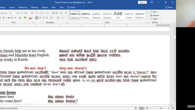The height and width of the screenshot is (110, 195).
Task: Toggle Show/Hide paragraph marks
Action: point(66,13)
